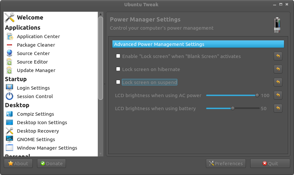Quit Ubuntu Tweak
The width and height of the screenshot is (294, 175).
coord(270,163)
